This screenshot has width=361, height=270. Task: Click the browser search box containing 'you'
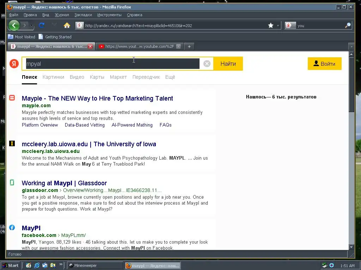(x=320, y=25)
